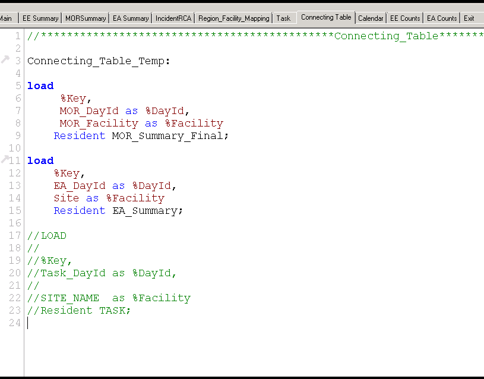The image size is (484, 379).
Task: Click the second load keyword on line 11
Action: coord(40,160)
